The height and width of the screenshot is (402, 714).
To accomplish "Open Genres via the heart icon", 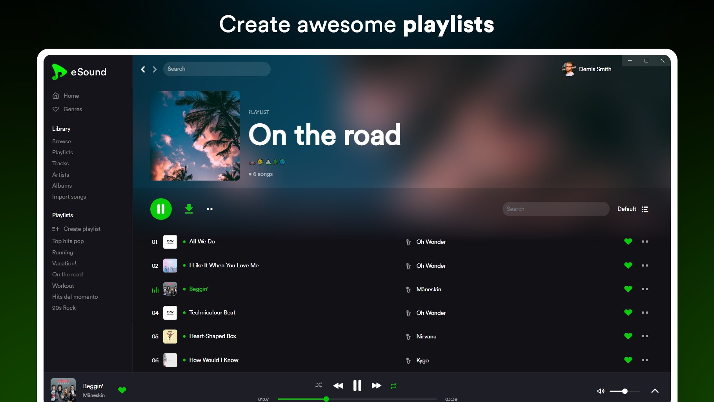I will 55,109.
